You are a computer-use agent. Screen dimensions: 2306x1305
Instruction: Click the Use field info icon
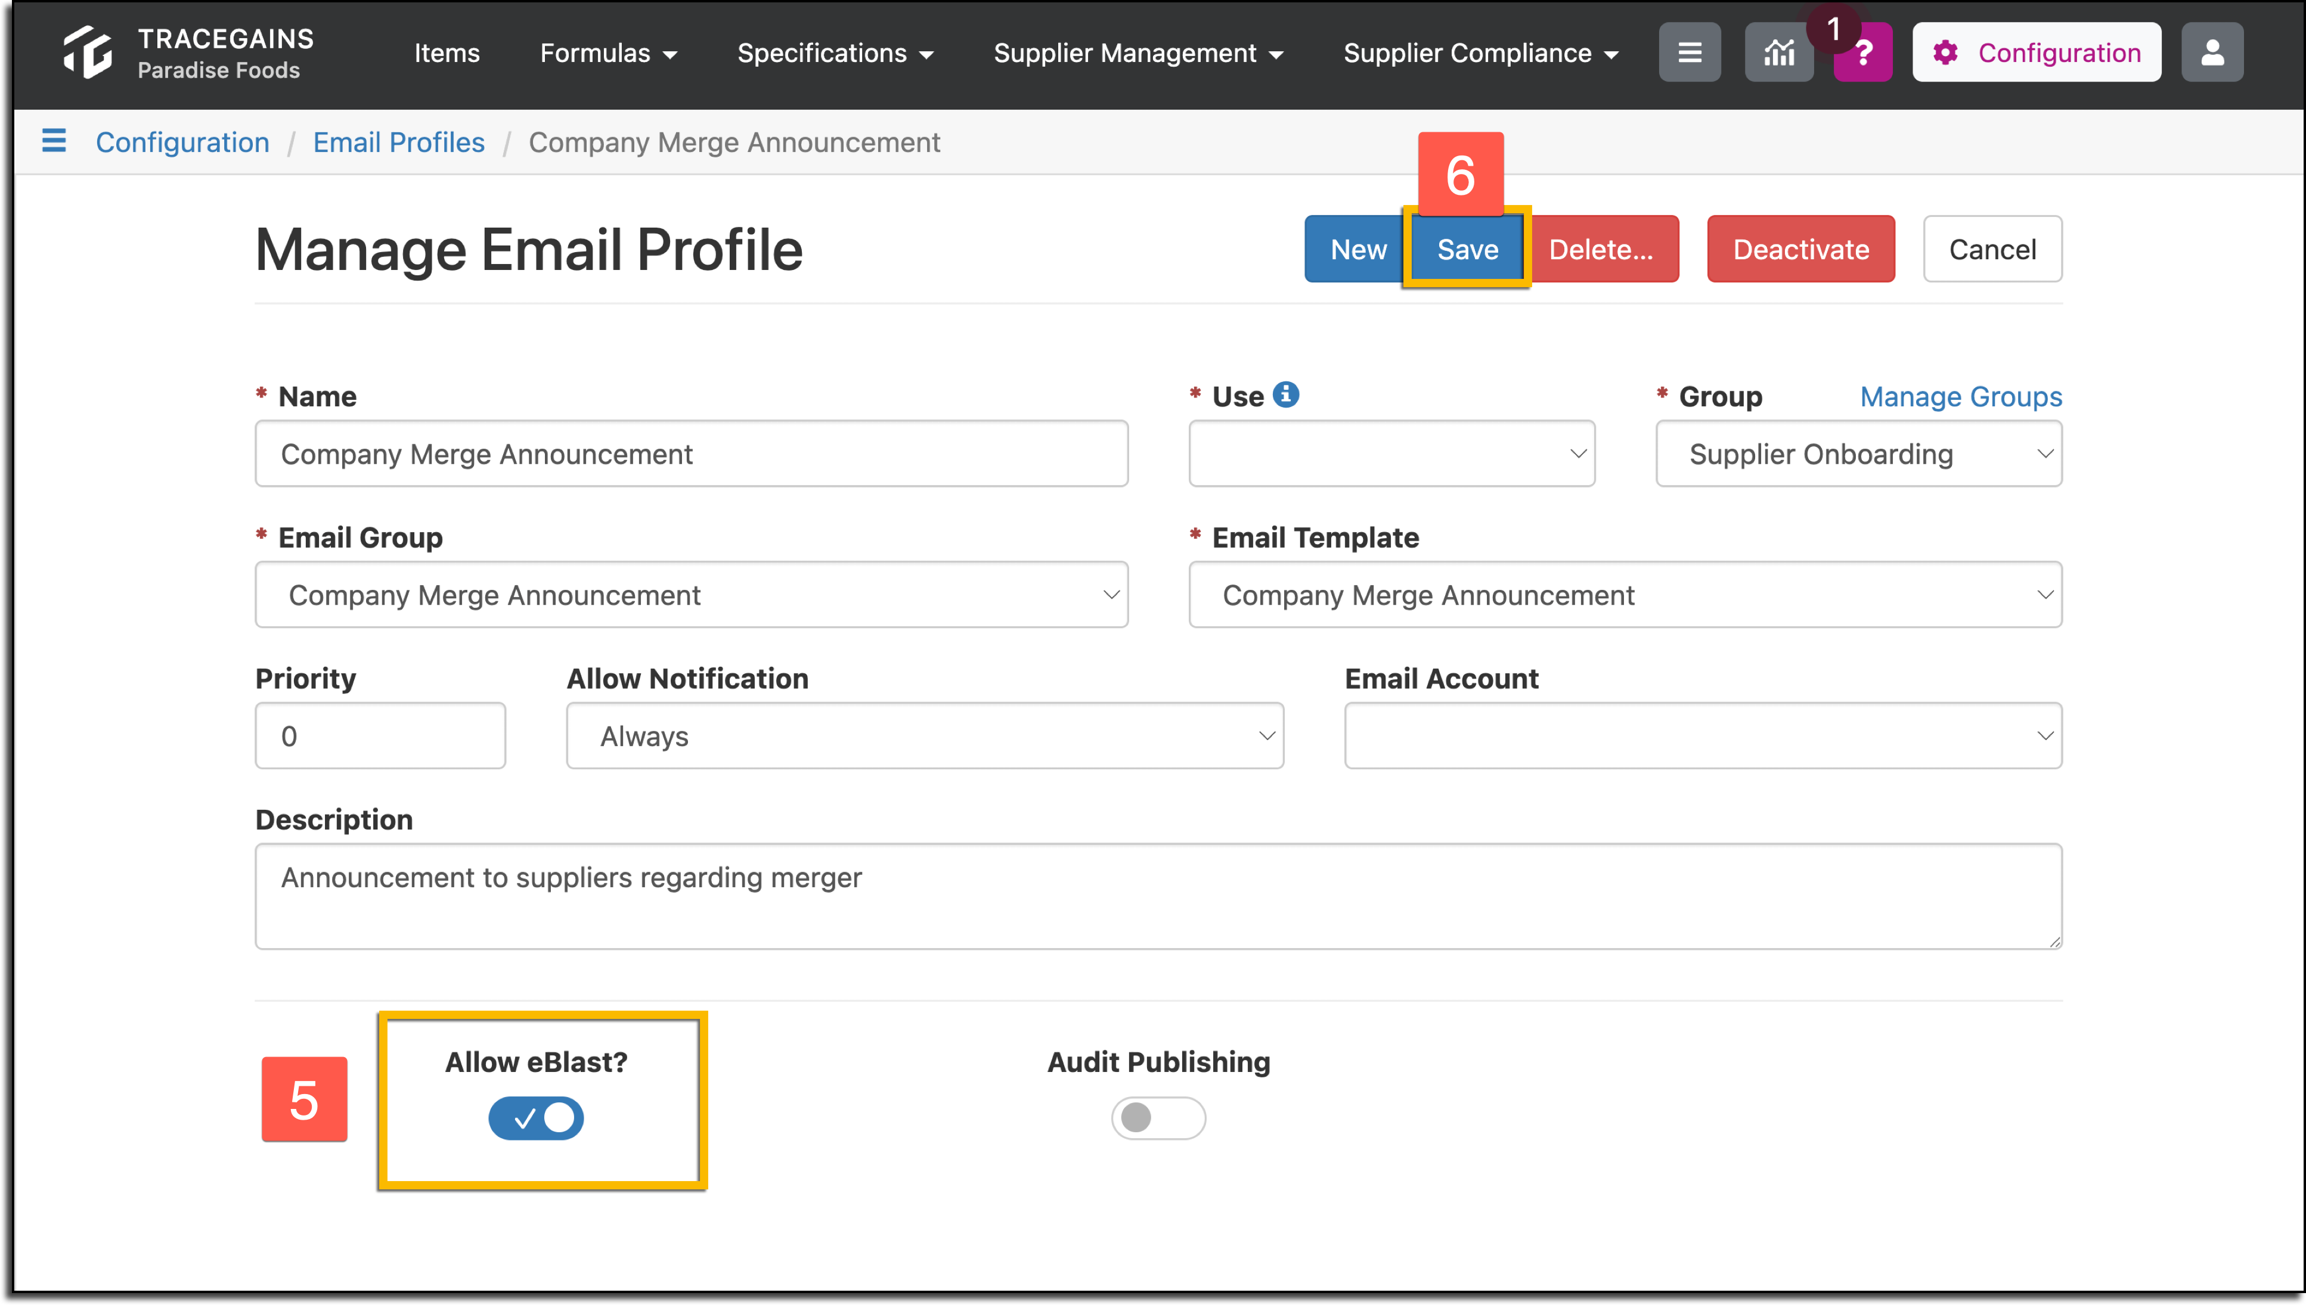[1286, 394]
